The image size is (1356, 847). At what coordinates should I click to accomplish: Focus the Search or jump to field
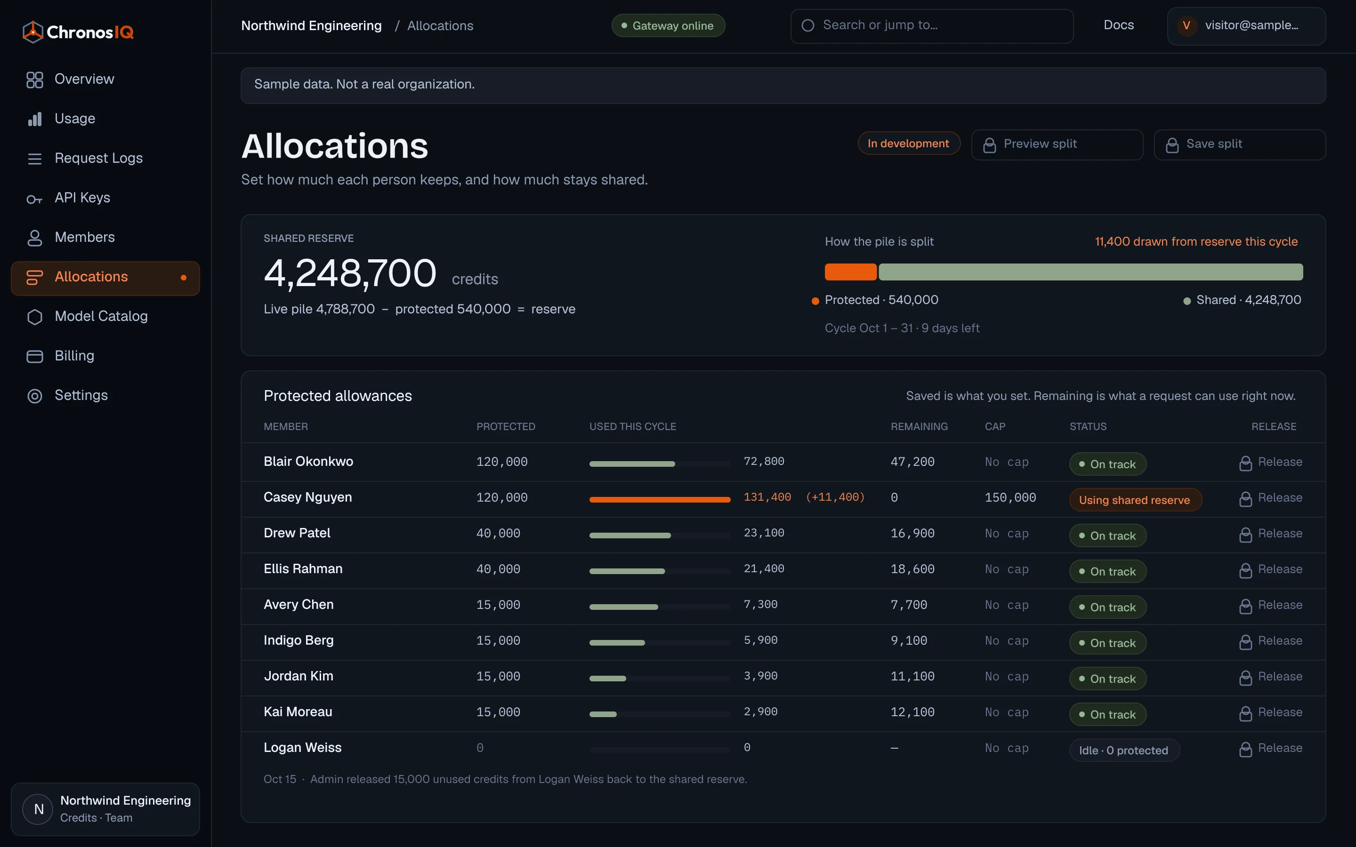(932, 26)
